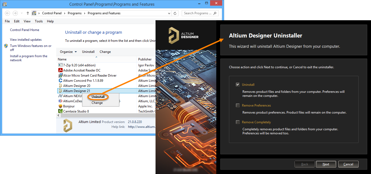Screen dimensions: 371x174
Task: Check the Remove Completely option
Action: 238,122
